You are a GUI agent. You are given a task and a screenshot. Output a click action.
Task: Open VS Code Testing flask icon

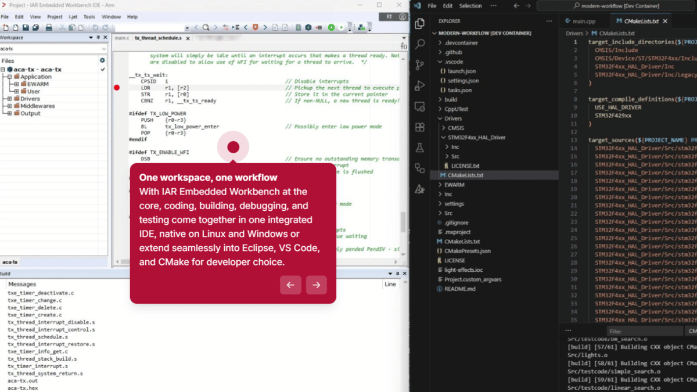pos(420,148)
